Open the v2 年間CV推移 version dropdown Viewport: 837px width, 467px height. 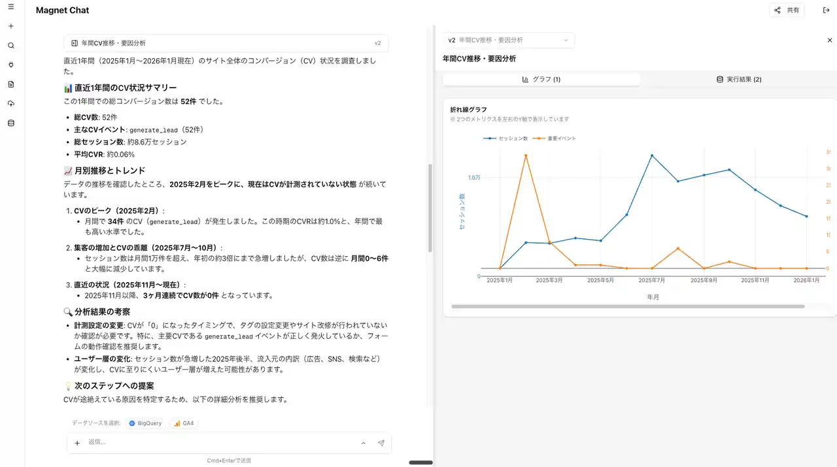click(x=508, y=40)
